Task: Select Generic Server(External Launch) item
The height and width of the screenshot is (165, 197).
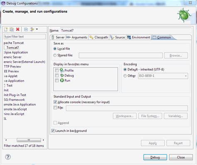Action: (25, 62)
